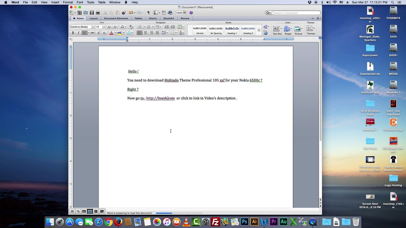Click the Center Text alignment icon
The width and height of the screenshot is (406, 228).
pyautogui.click(x=145, y=33)
